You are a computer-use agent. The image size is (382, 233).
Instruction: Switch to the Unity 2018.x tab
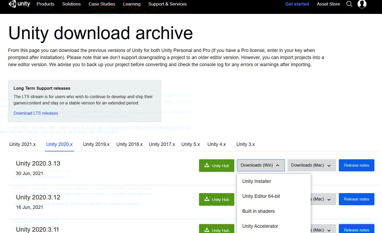[x=130, y=144]
